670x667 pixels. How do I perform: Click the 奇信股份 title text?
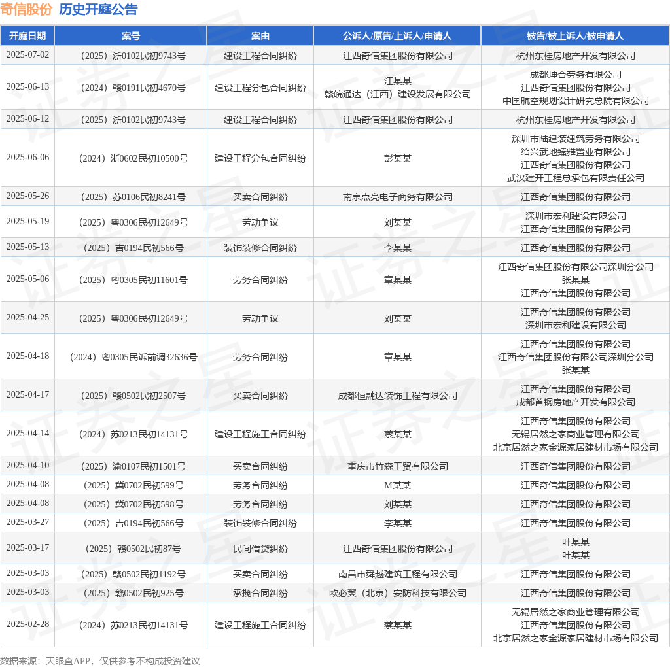click(x=26, y=9)
